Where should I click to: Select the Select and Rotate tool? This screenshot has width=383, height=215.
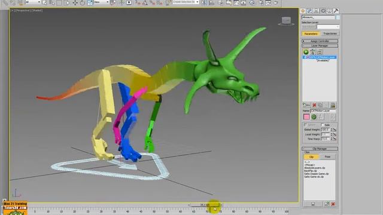coord(83,2)
